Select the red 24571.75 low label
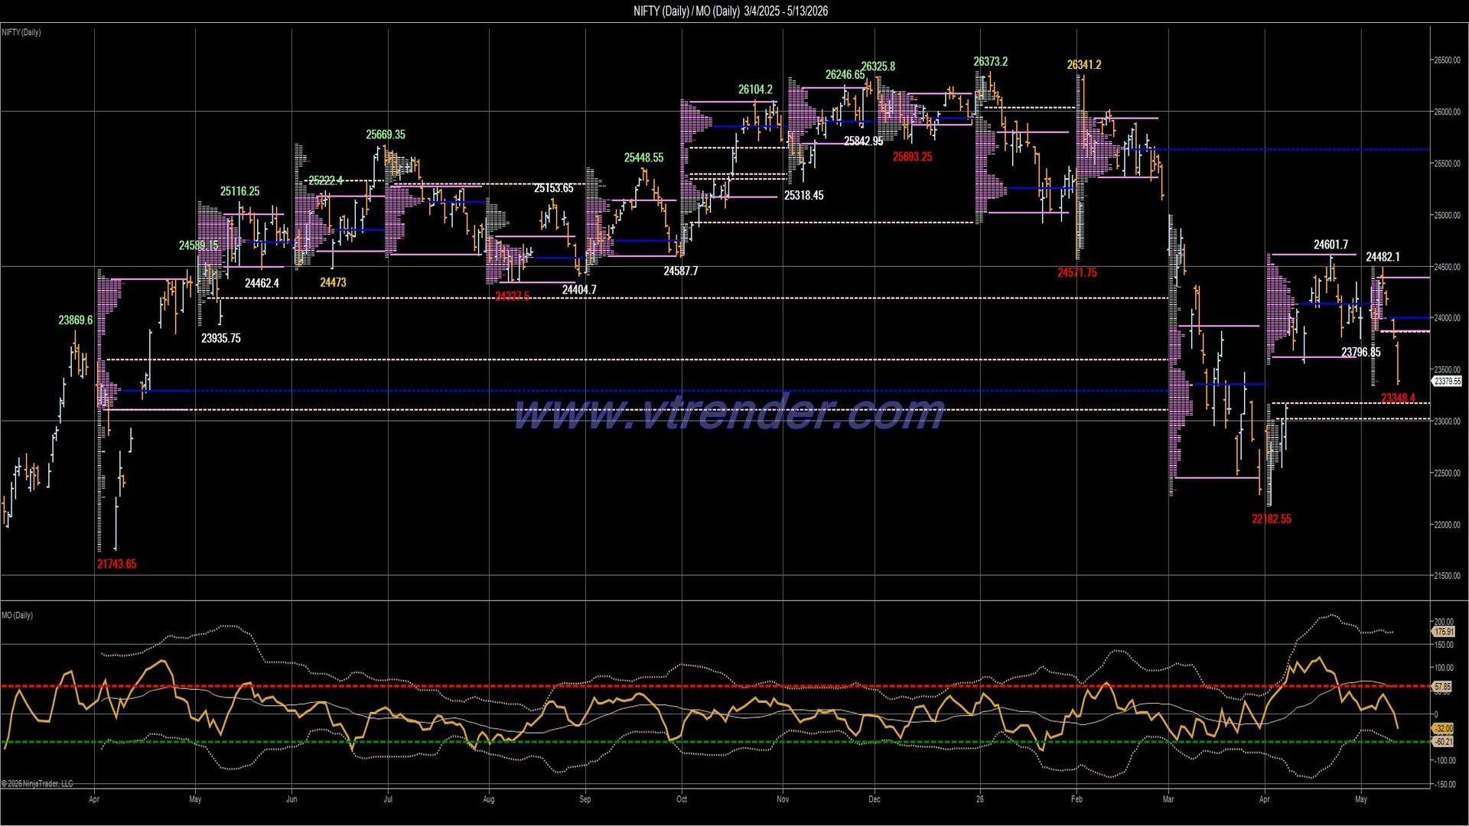Screen dimensions: 1469x826 coord(1077,272)
